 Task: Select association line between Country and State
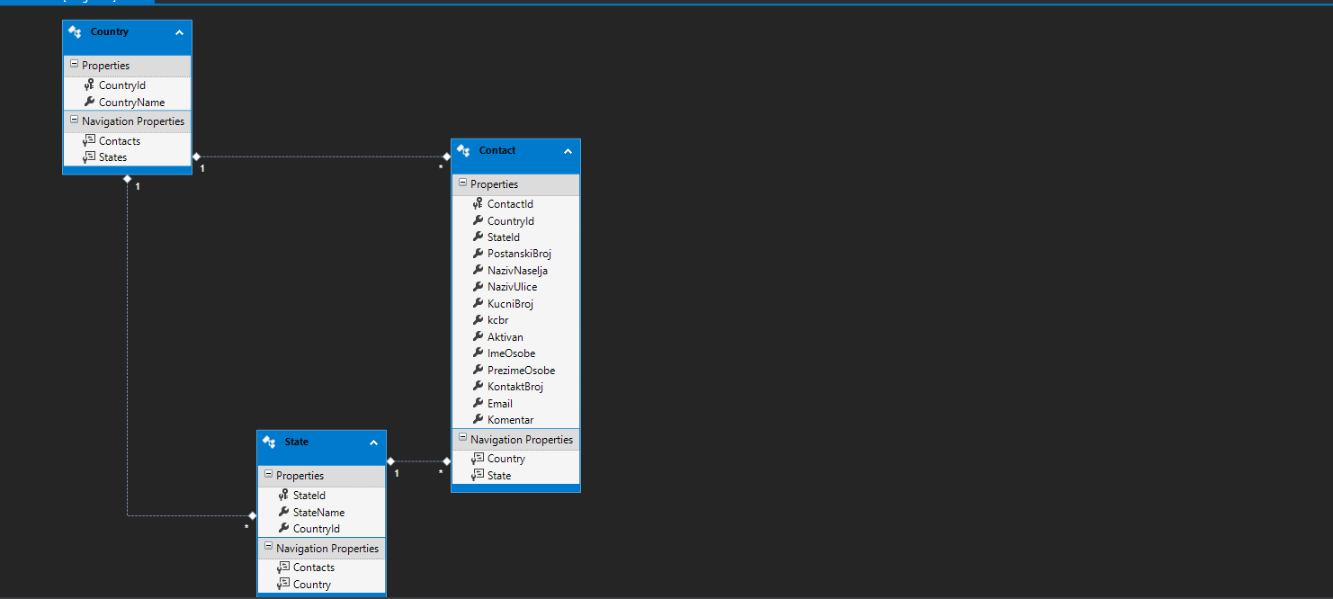pyautogui.click(x=127, y=347)
